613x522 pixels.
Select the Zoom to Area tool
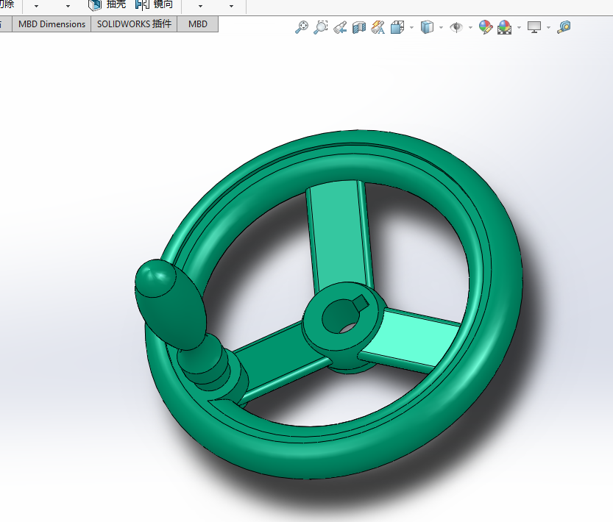320,28
